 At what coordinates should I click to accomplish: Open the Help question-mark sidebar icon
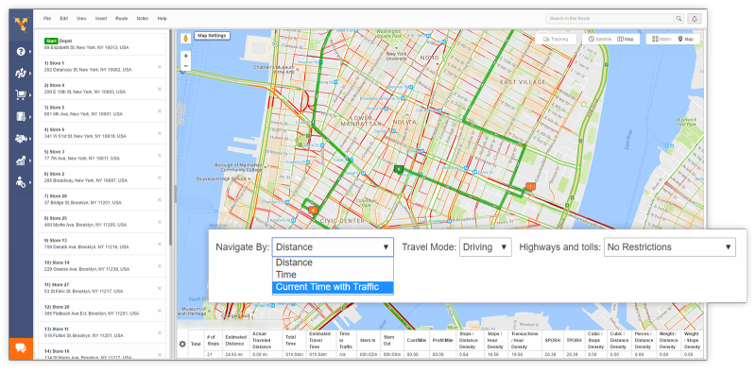click(x=21, y=51)
